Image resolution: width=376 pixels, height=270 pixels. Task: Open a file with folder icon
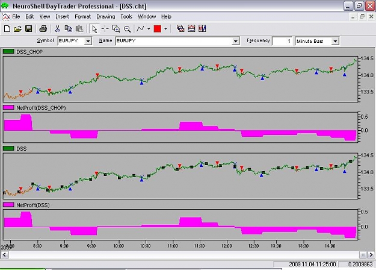(x=17, y=29)
